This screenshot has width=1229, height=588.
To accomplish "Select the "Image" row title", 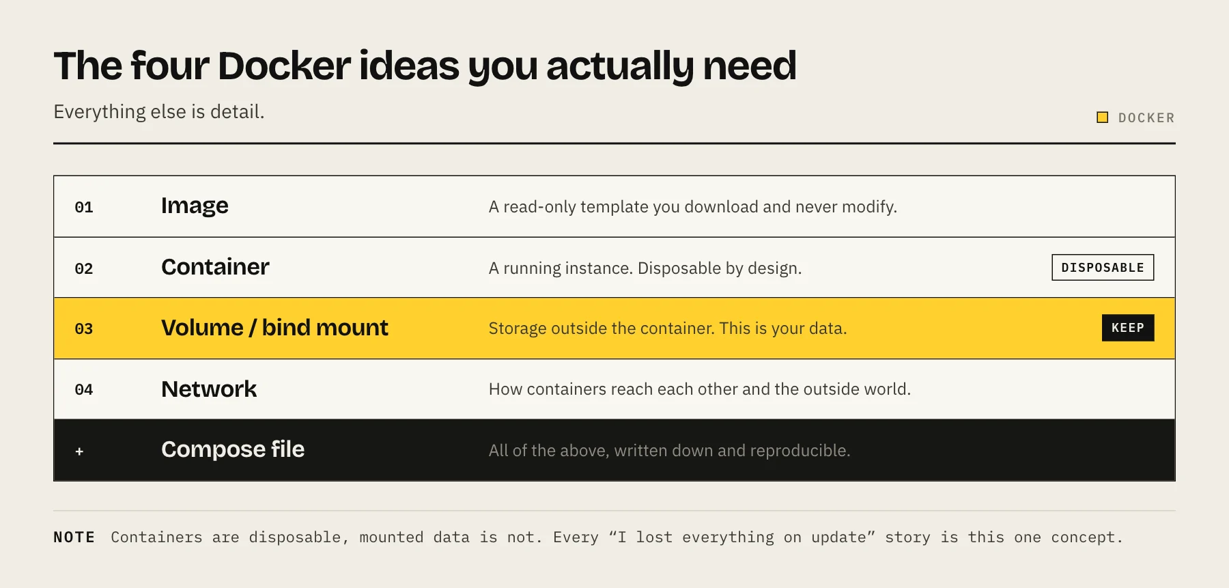I will [x=195, y=206].
